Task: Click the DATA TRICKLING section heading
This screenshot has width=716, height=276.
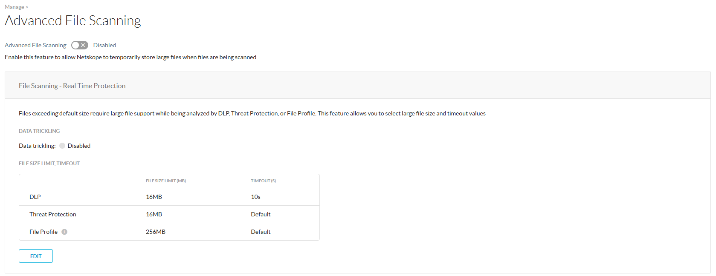Action: click(x=39, y=131)
